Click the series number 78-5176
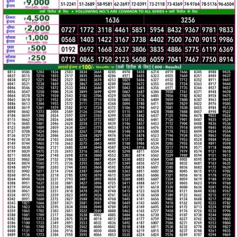This screenshot has width=237, height=237. point(209,4)
